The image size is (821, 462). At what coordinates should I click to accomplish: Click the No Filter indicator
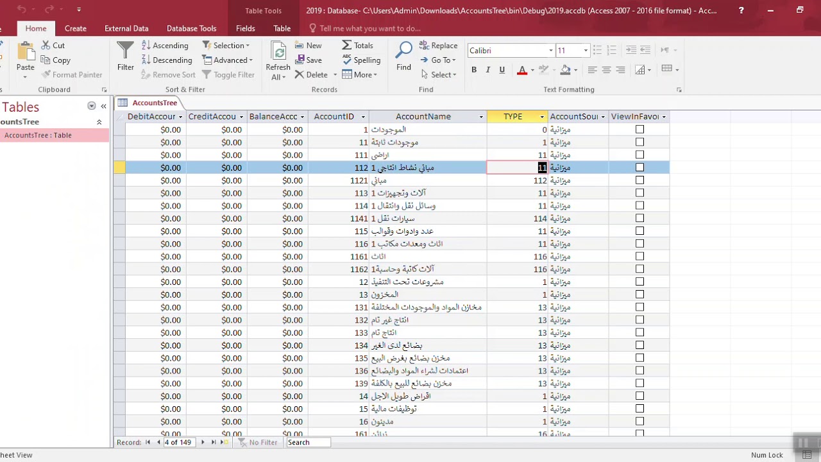coord(258,442)
